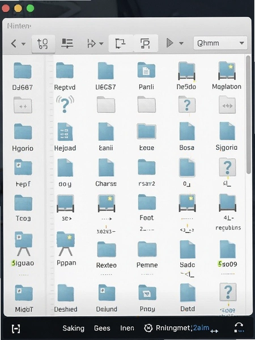Select Inen in the bottom bar
255x340 pixels.
pos(127,328)
